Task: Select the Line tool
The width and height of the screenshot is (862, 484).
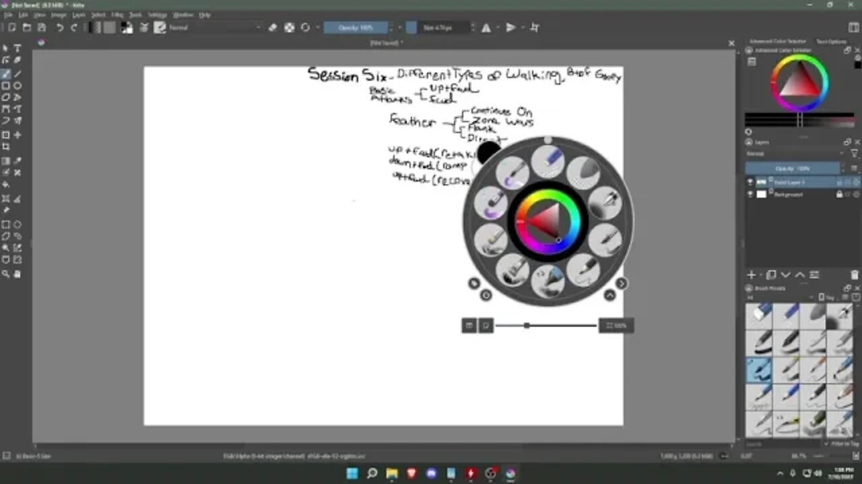Action: (18, 74)
